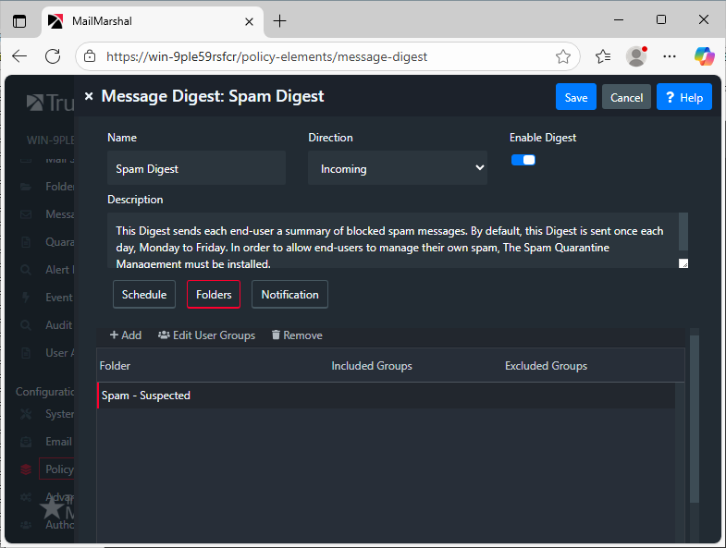Viewport: 726px width, 548px height.
Task: Click the Name input field
Action: click(196, 169)
